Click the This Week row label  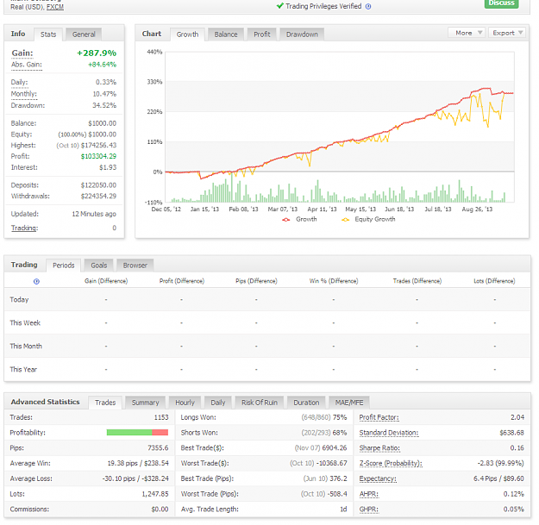(x=25, y=323)
